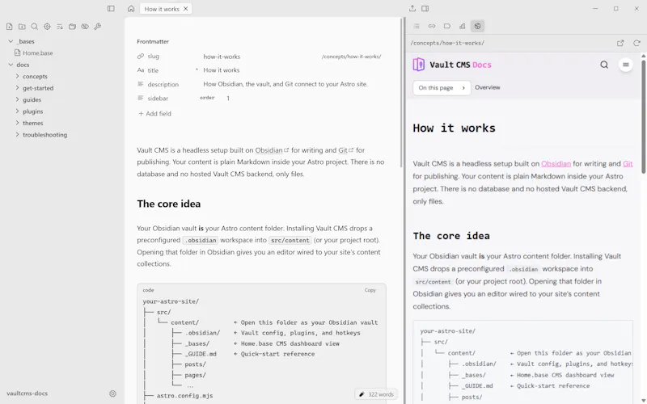Open search via the sidebar magnifier icon

(35, 27)
